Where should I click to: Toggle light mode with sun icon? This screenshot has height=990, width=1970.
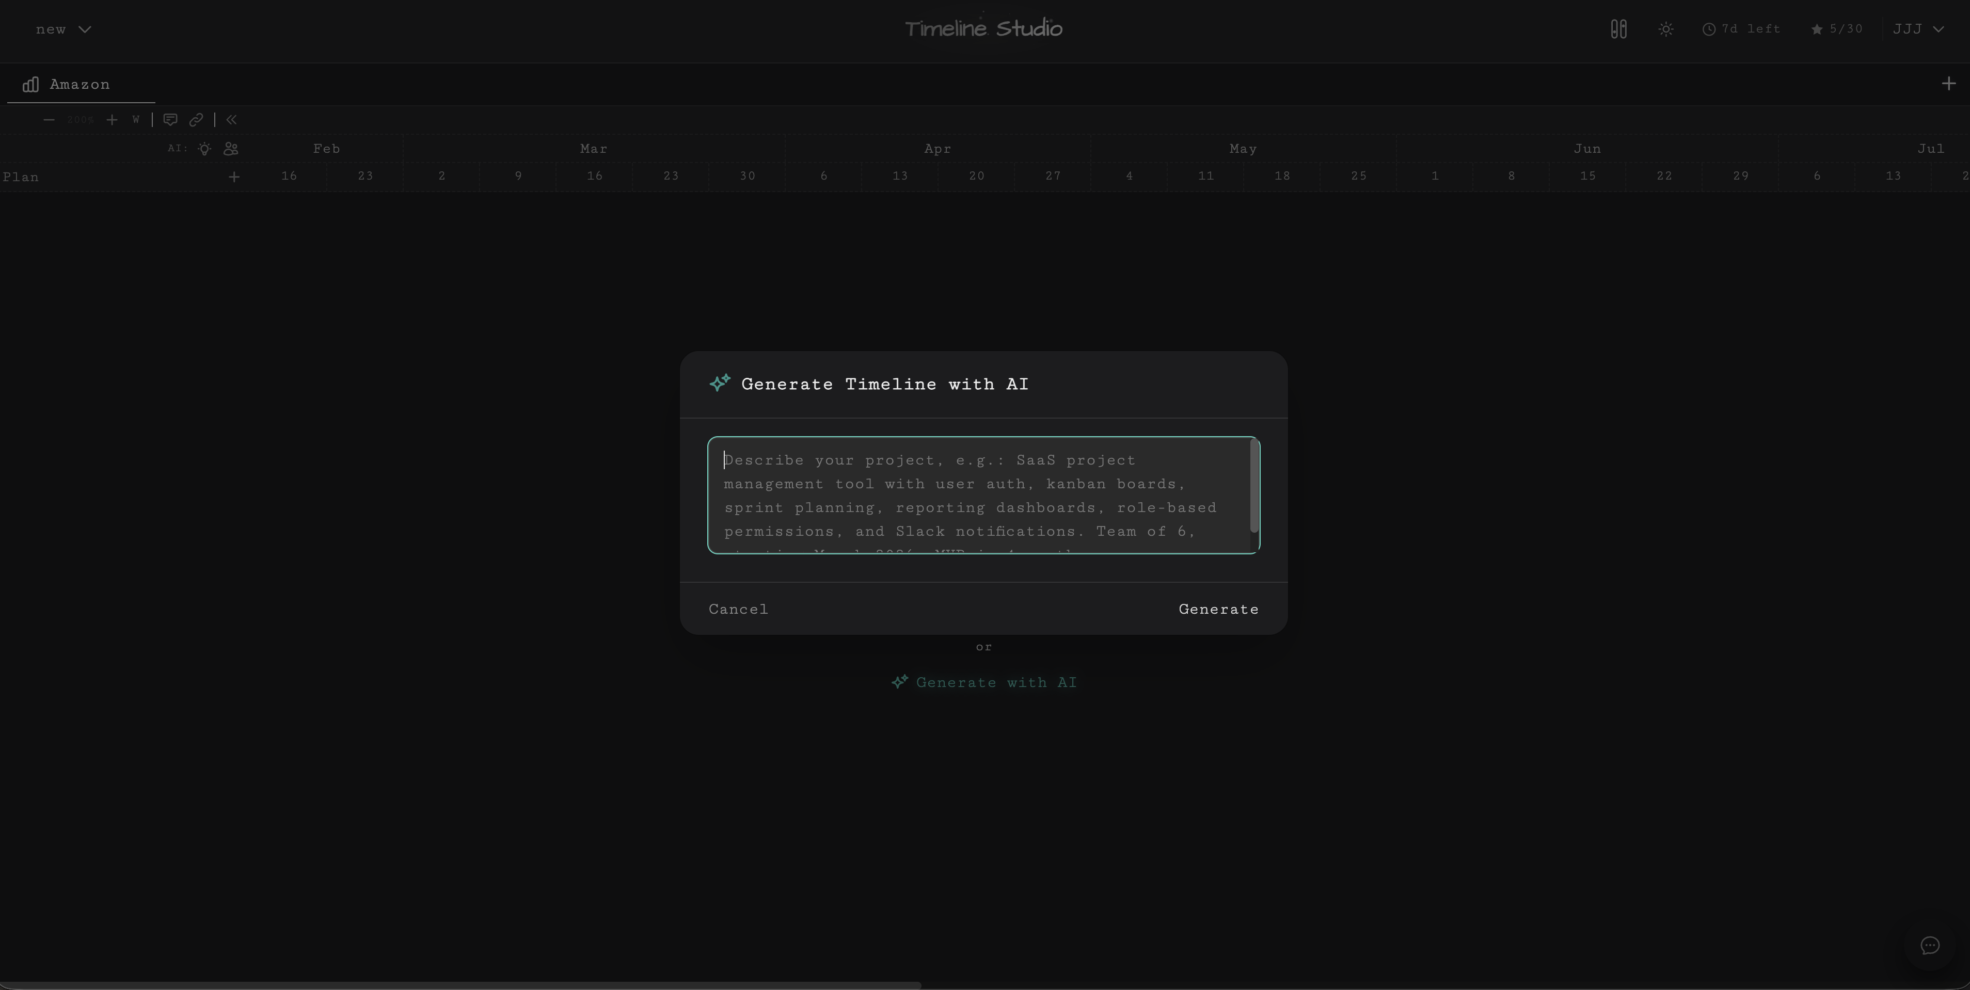[x=1666, y=29]
